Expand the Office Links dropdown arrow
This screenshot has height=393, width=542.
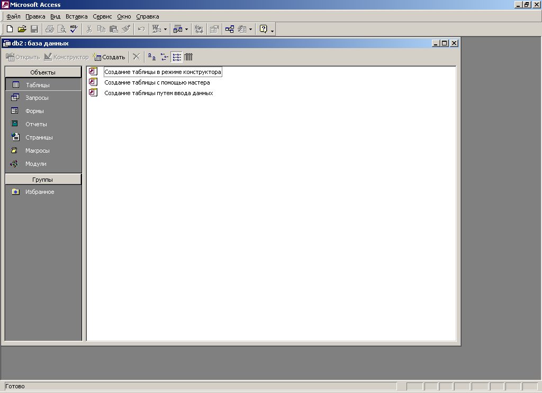(x=165, y=30)
